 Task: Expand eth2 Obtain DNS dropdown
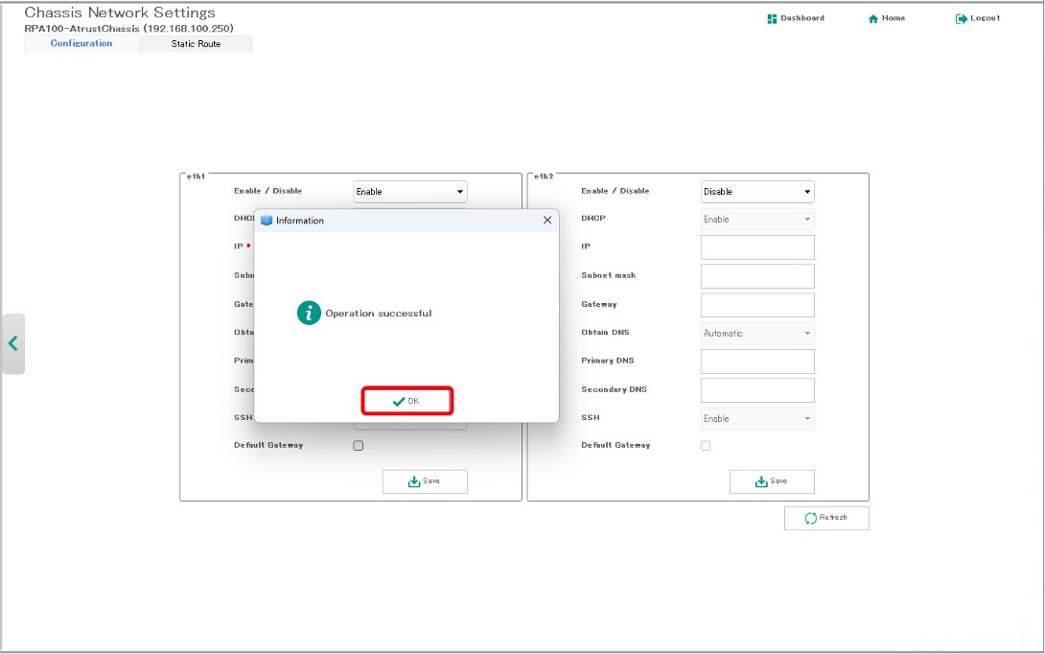pos(757,334)
